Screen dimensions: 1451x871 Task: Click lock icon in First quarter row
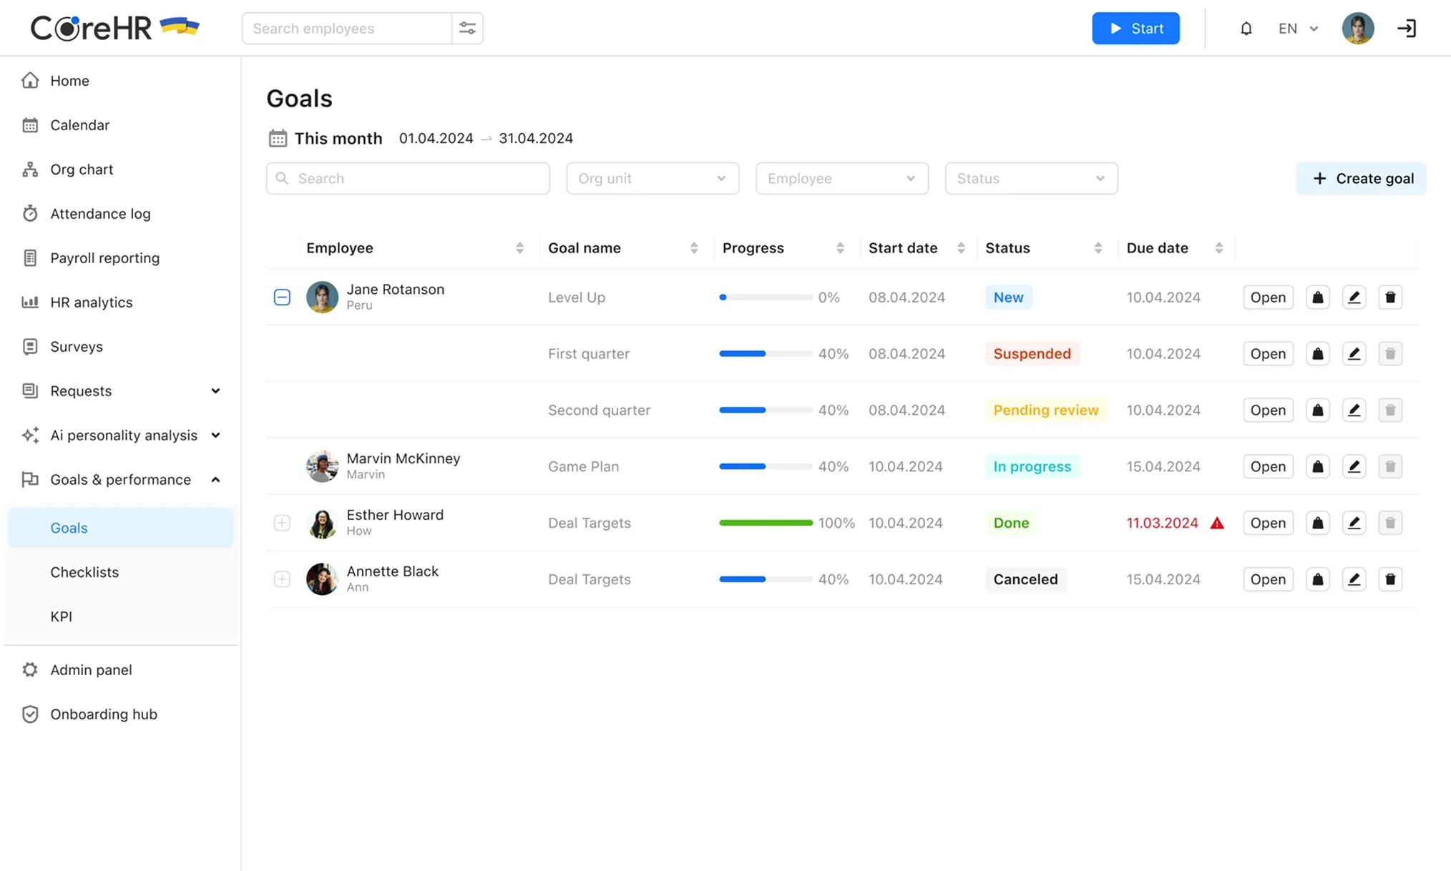pos(1317,354)
